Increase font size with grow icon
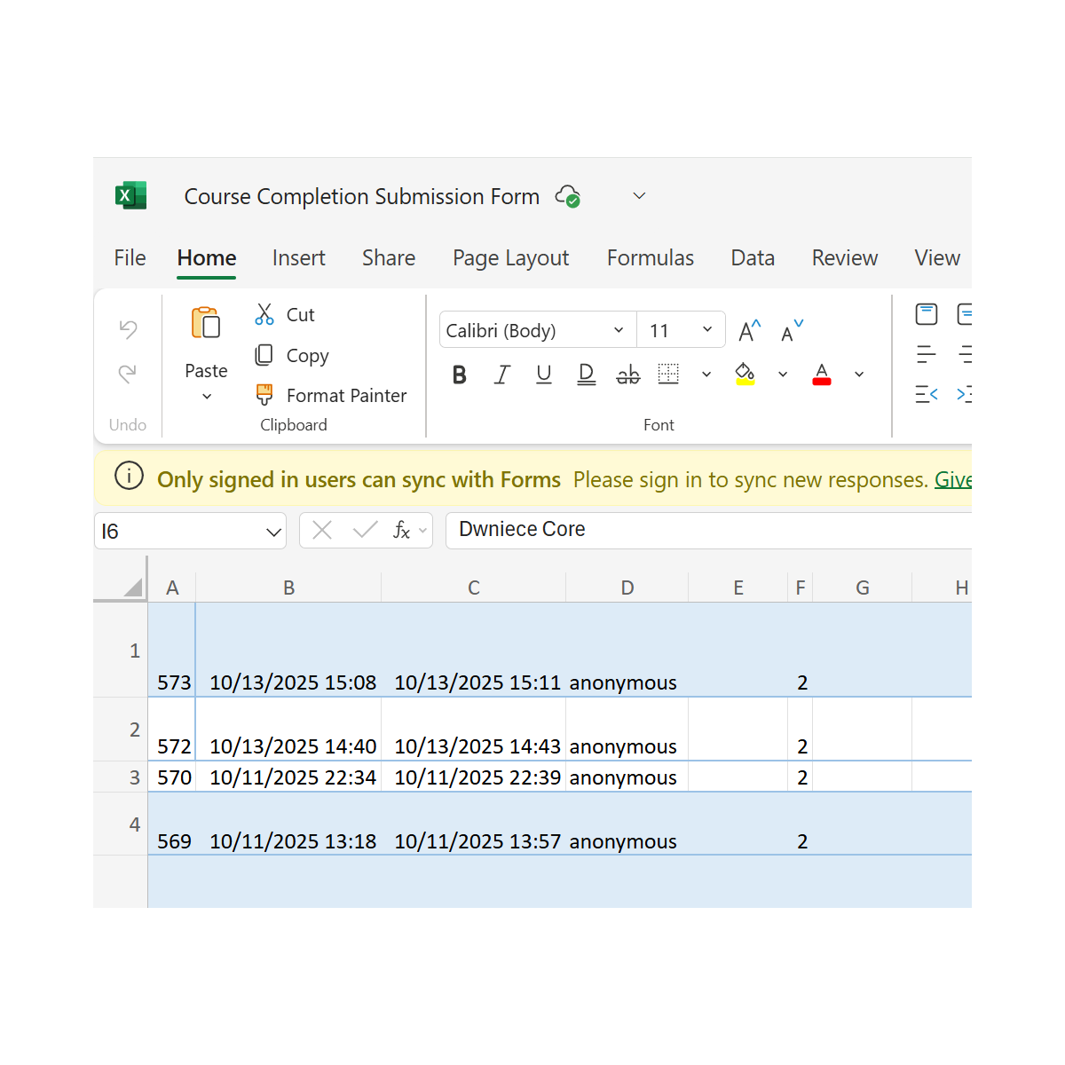 coord(750,331)
